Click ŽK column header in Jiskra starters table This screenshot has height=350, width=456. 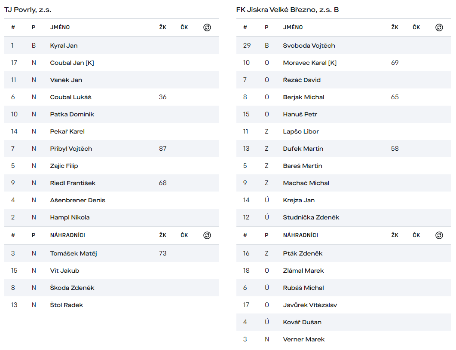coord(395,27)
